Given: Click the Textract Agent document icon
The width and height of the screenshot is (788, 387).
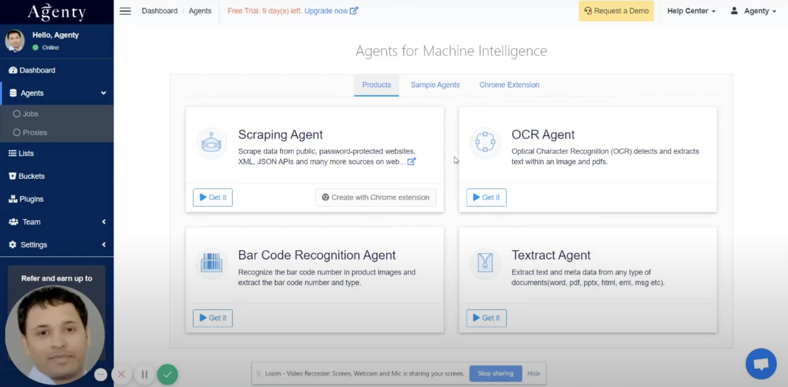Looking at the screenshot, I should (x=485, y=263).
